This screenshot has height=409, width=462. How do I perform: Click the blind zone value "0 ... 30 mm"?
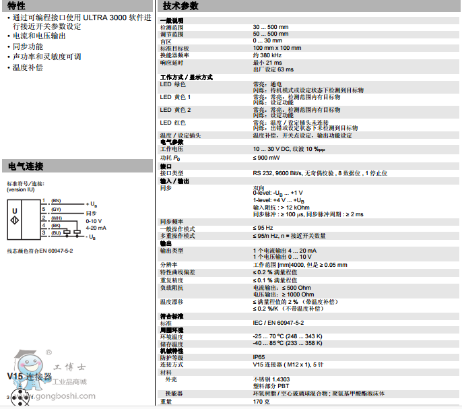(x=267, y=40)
